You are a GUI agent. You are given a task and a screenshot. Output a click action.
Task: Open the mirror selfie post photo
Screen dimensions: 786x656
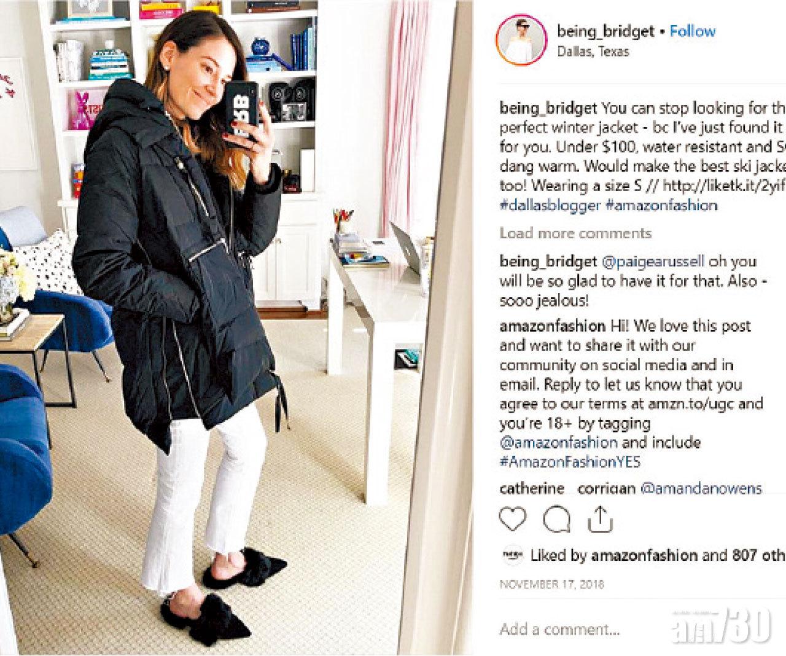236,328
